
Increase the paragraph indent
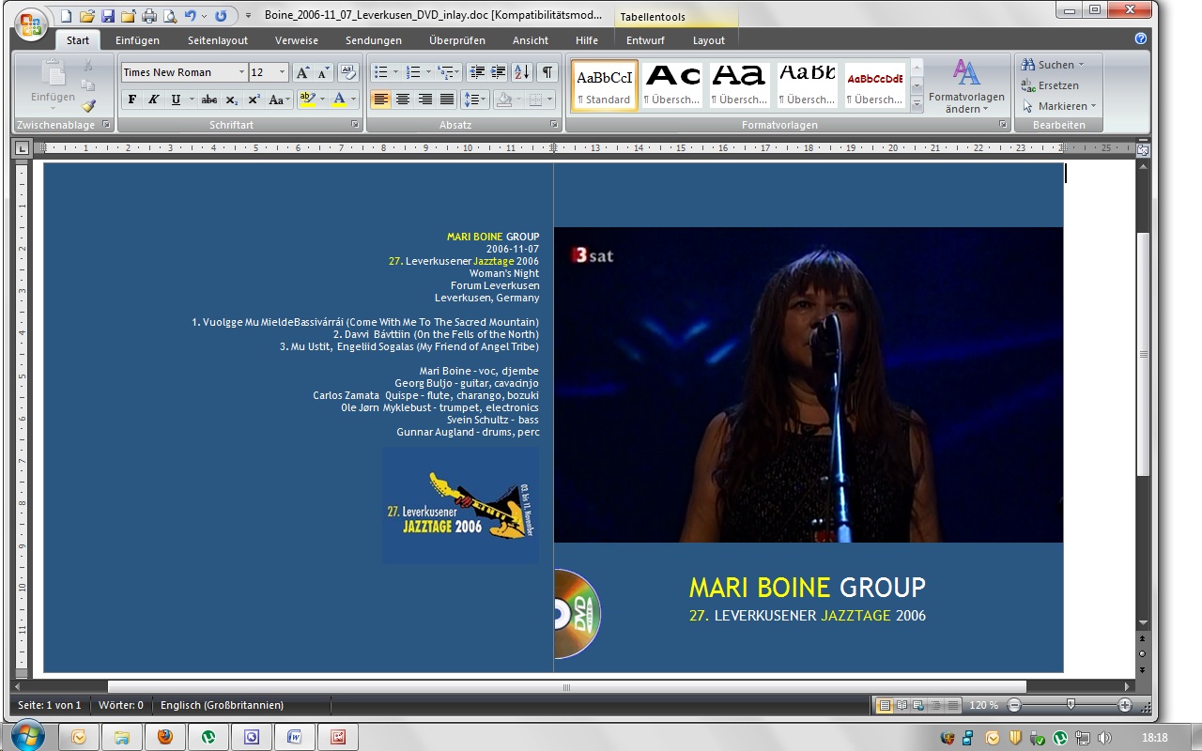pos(498,72)
